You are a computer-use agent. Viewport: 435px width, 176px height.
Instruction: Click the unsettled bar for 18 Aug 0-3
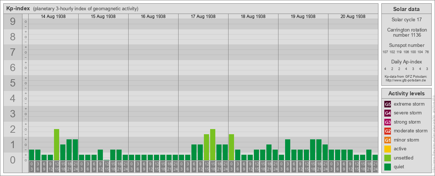[231, 147]
